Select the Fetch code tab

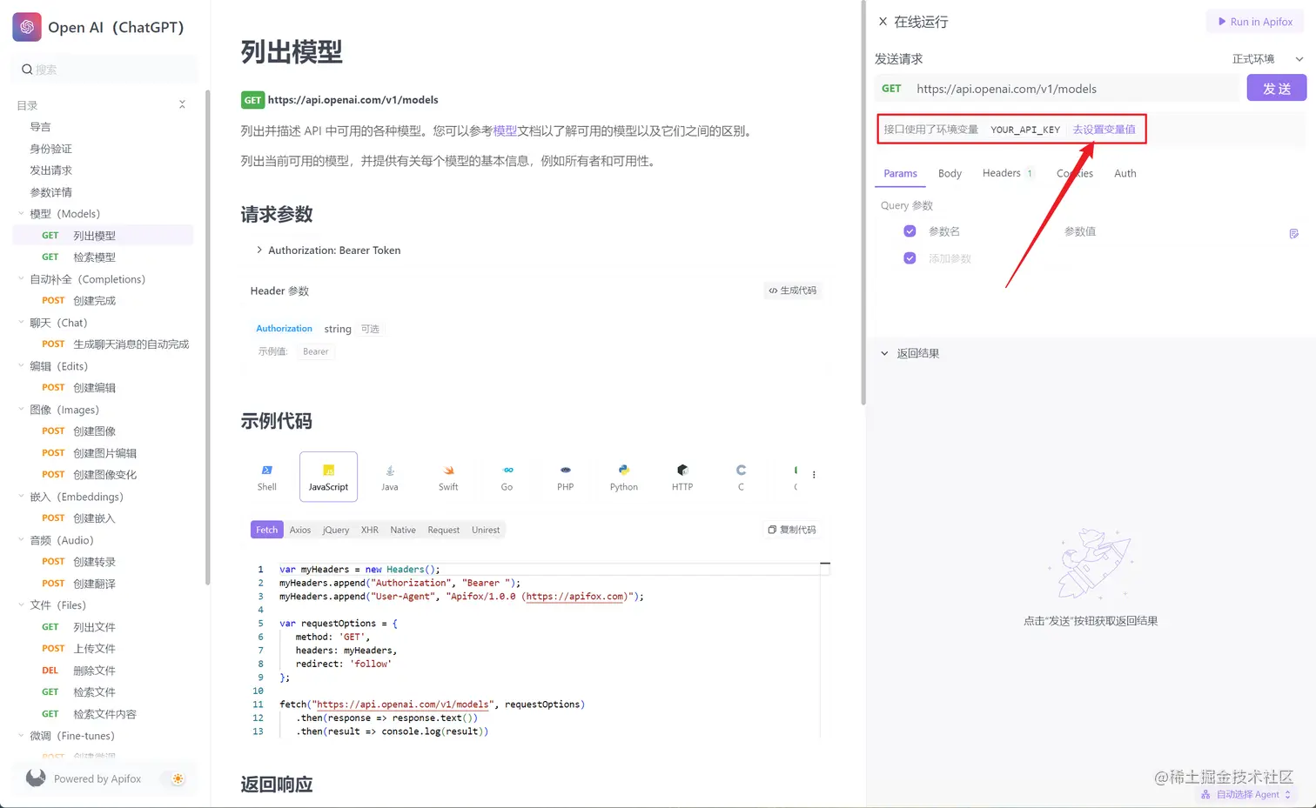266,530
